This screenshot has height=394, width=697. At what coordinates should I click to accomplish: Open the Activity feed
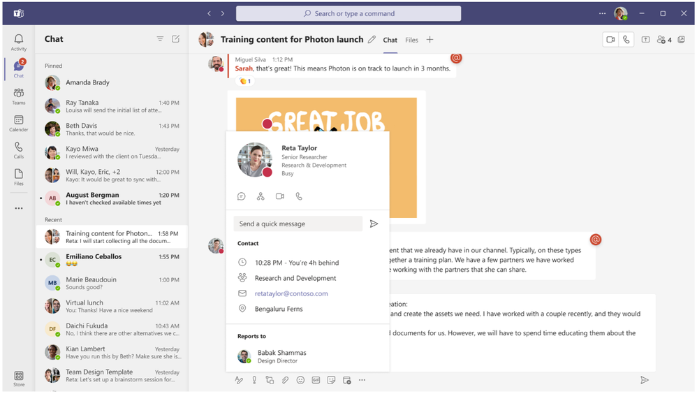(19, 42)
